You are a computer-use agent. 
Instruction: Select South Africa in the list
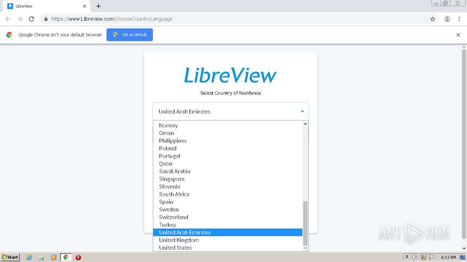228,194
